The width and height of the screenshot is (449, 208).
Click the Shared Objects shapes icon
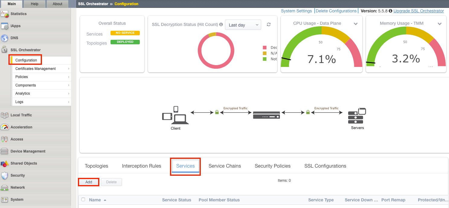click(x=5, y=163)
